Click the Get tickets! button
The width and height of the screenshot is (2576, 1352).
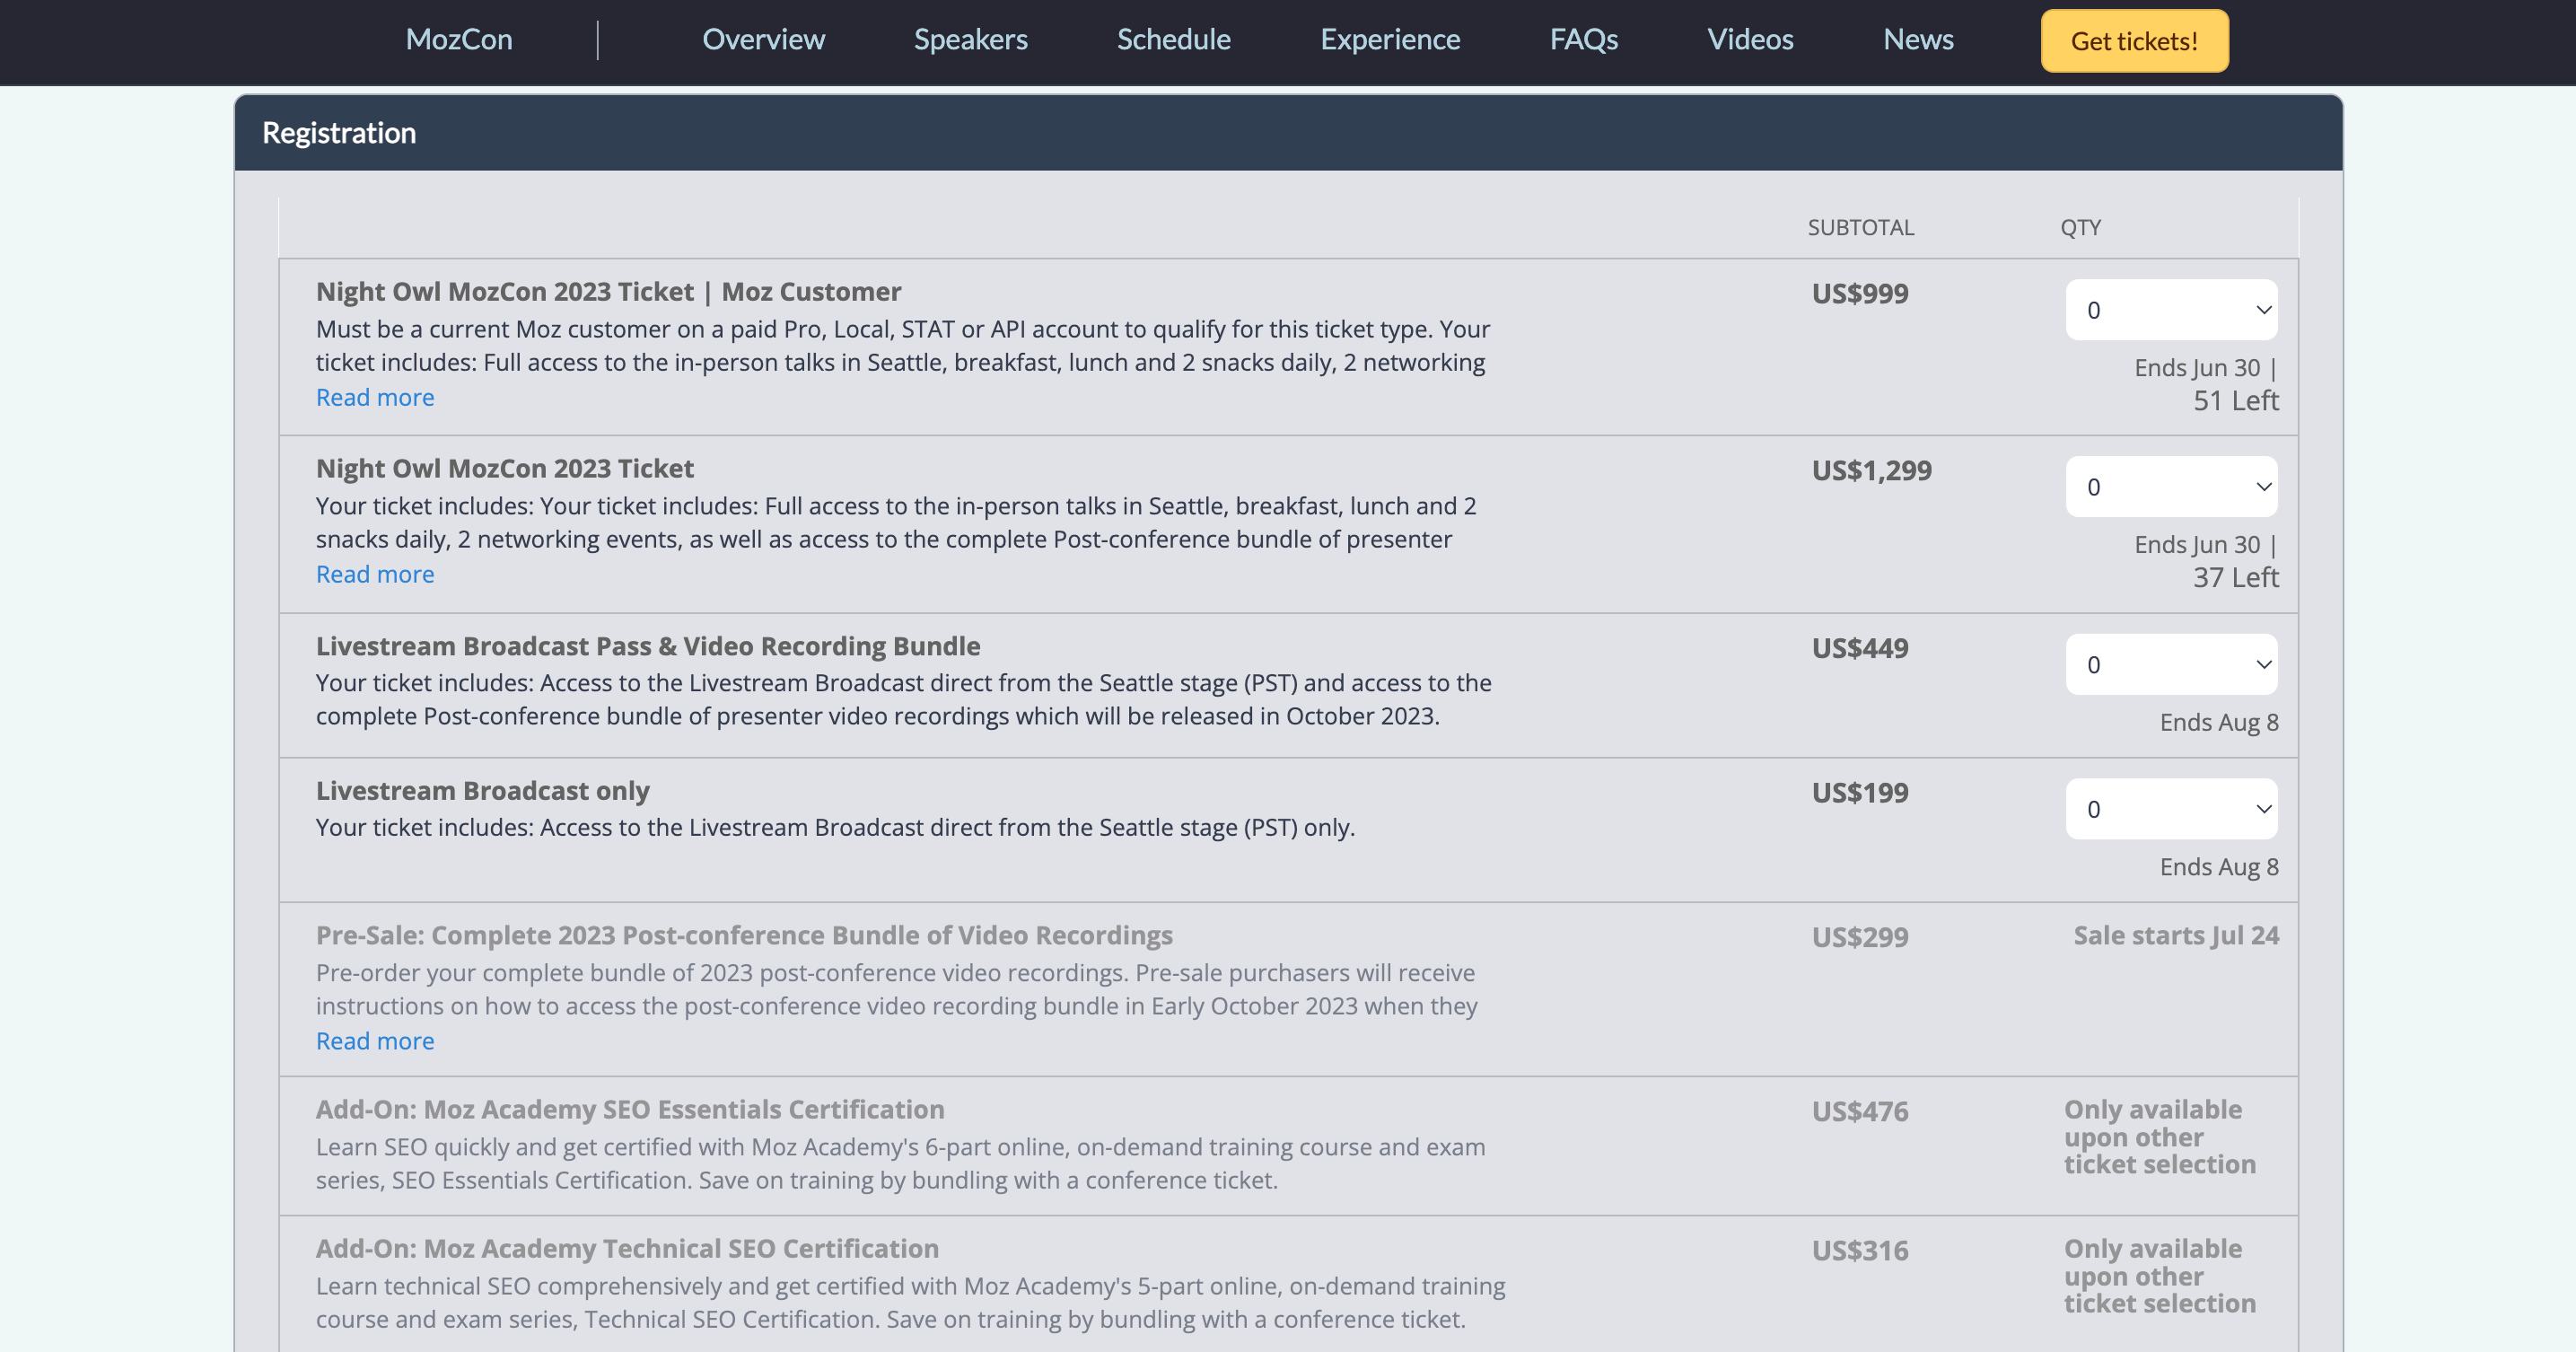click(x=2134, y=41)
